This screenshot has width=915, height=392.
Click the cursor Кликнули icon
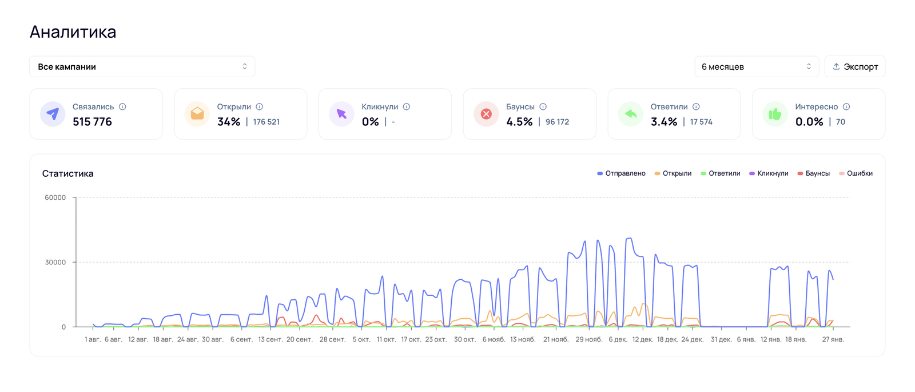342,114
